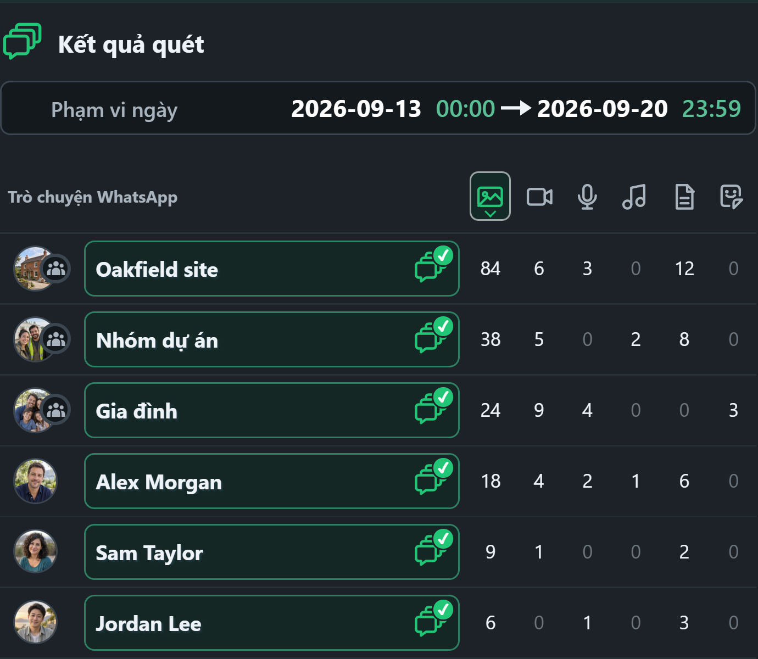Click the group badge on Oakfield site avatar
Viewport: 758px width, 659px height.
[x=56, y=269]
